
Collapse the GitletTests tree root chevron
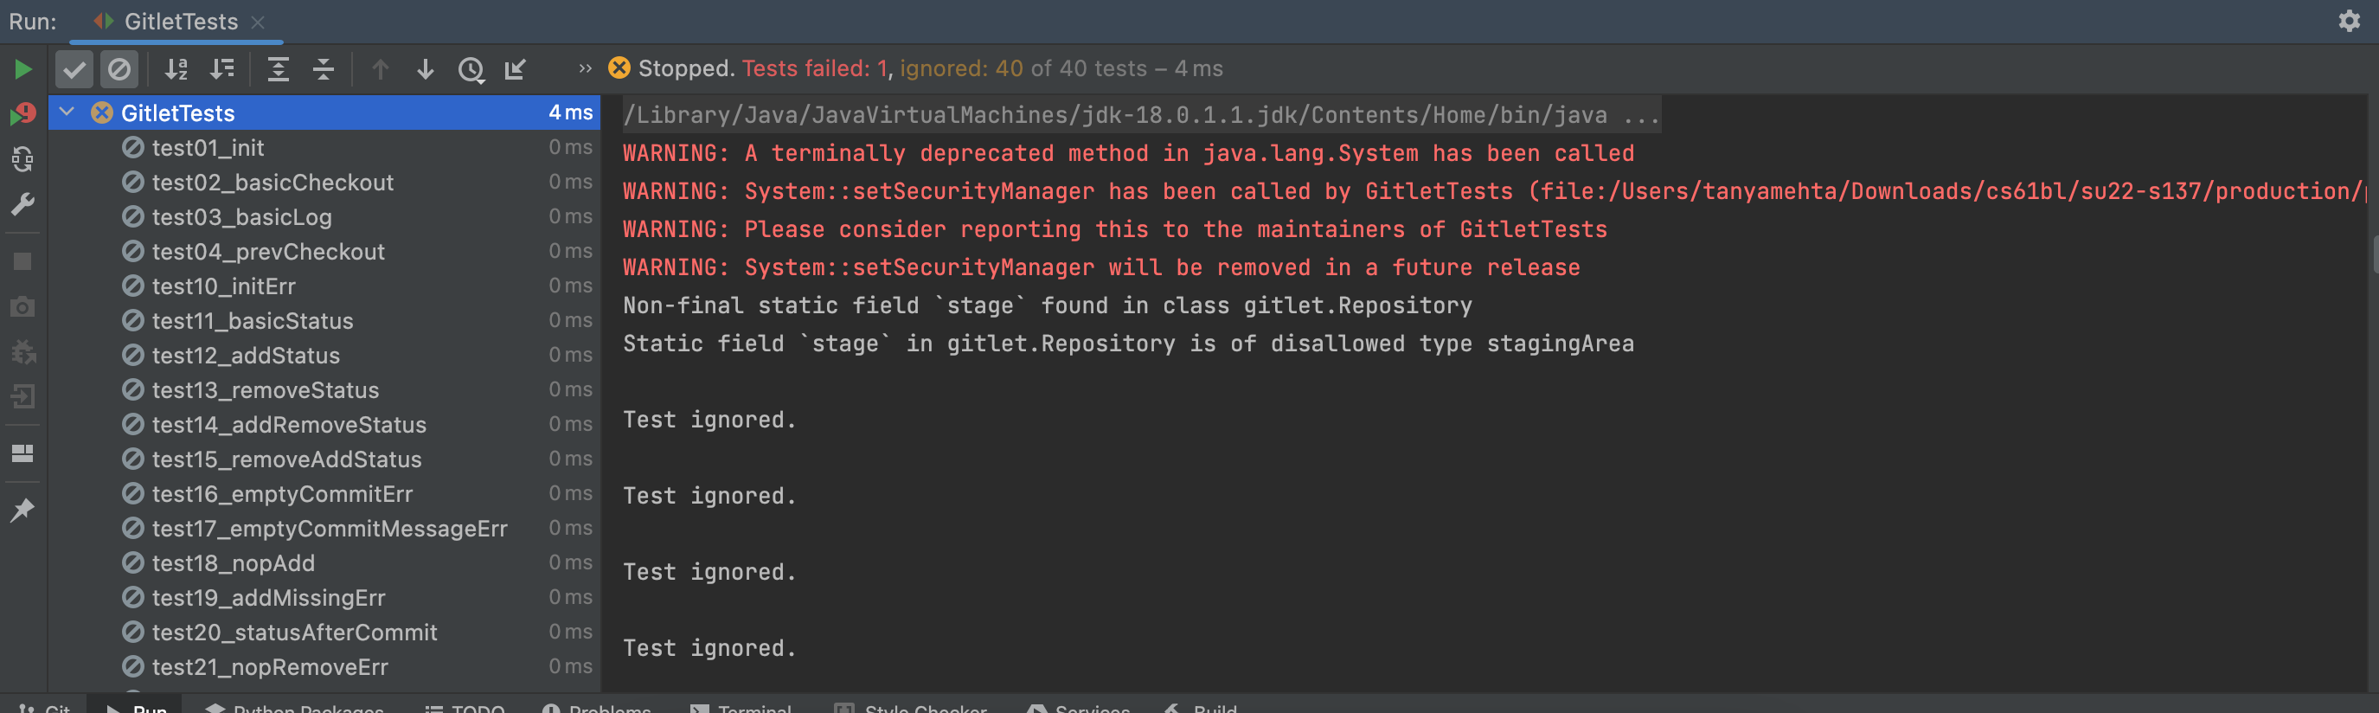tap(67, 112)
